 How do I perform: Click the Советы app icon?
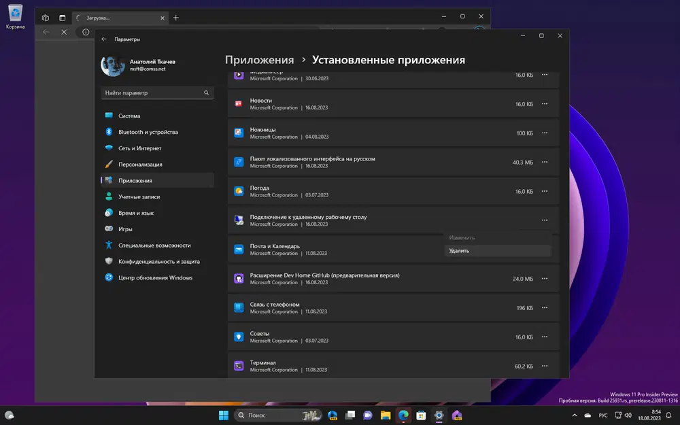click(239, 337)
